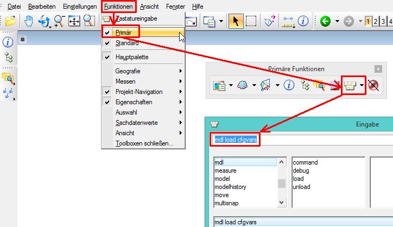Select the Measure distance ruler tool
Screen dimensions: 393x227
point(289,22)
